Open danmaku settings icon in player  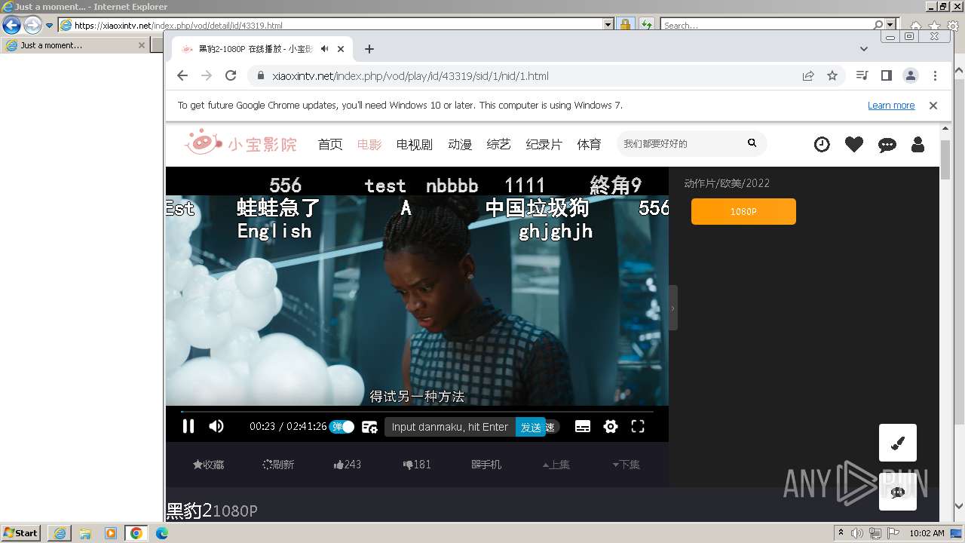(x=369, y=427)
